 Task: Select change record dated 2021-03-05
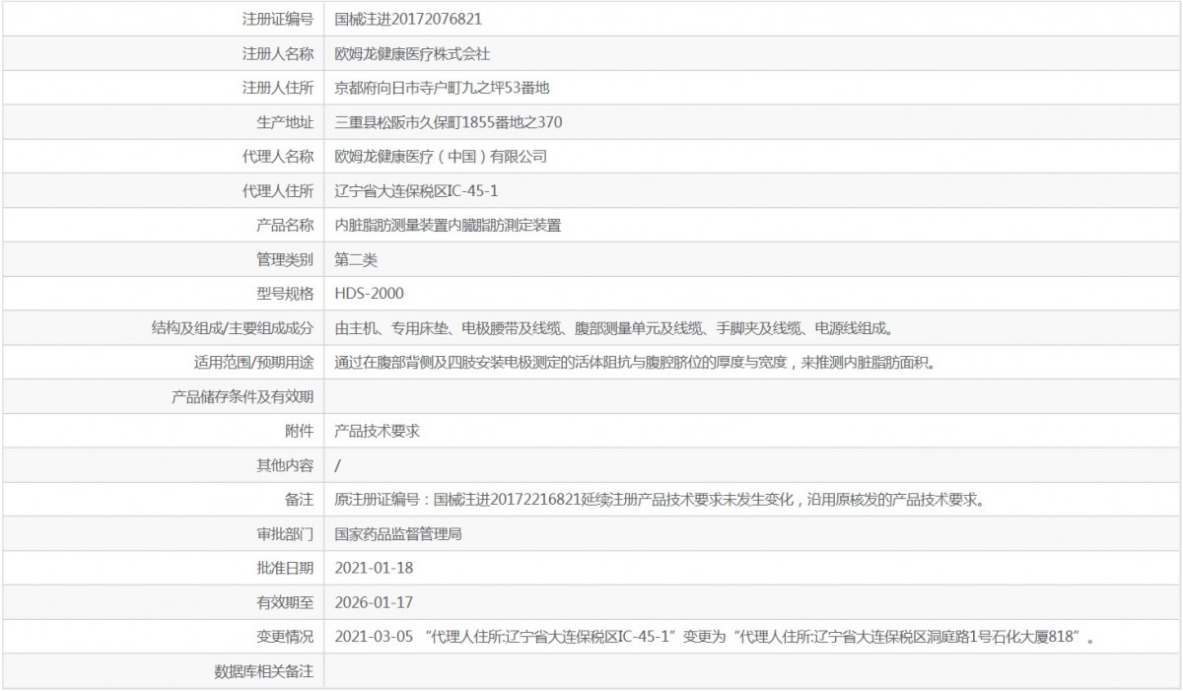717,638
